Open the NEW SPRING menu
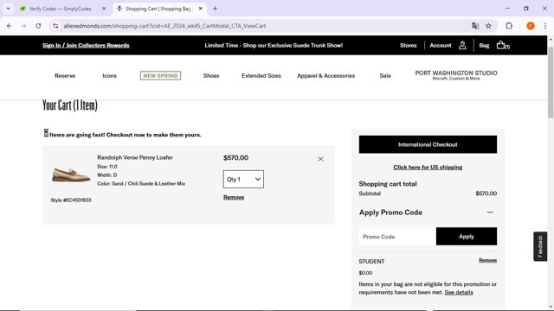This screenshot has height=311, width=554. click(160, 75)
